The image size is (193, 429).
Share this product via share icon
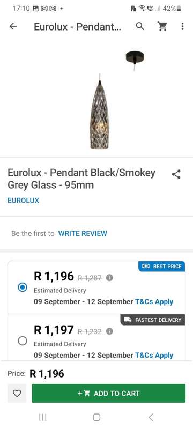pyautogui.click(x=176, y=175)
